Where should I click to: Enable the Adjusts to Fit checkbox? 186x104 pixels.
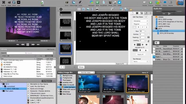click(x=134, y=47)
